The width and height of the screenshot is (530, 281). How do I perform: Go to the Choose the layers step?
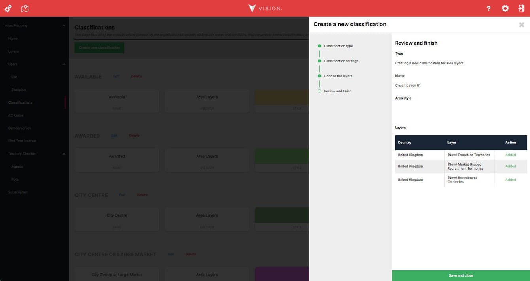click(x=338, y=76)
